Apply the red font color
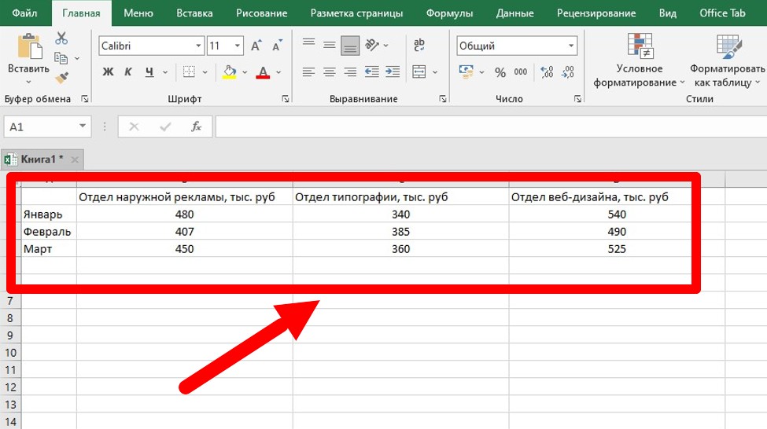 (x=264, y=72)
